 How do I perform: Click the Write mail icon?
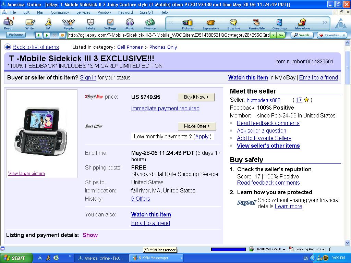point(29,24)
